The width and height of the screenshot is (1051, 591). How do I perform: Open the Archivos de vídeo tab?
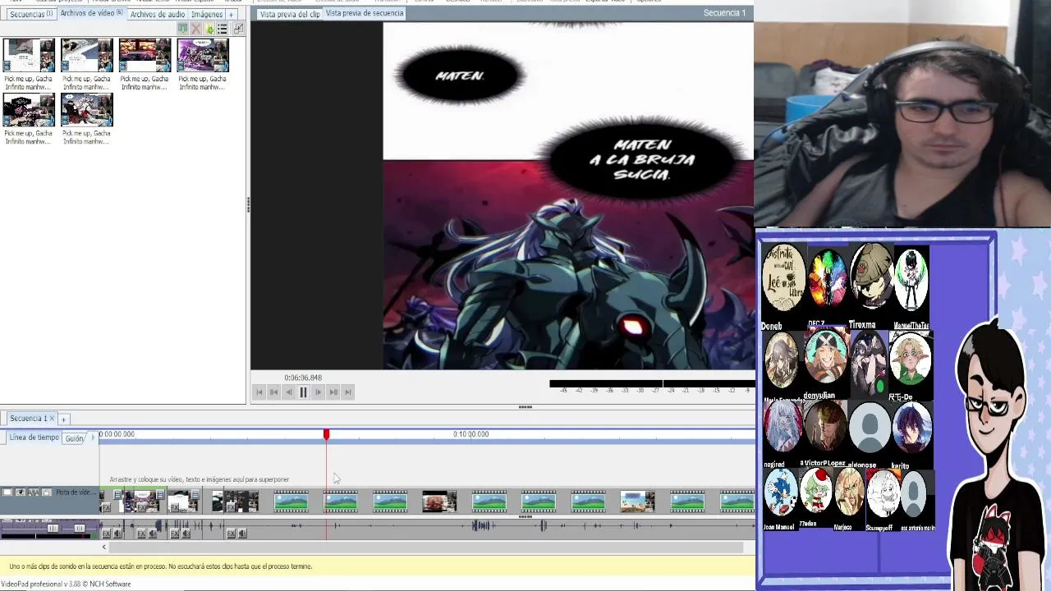91,13
